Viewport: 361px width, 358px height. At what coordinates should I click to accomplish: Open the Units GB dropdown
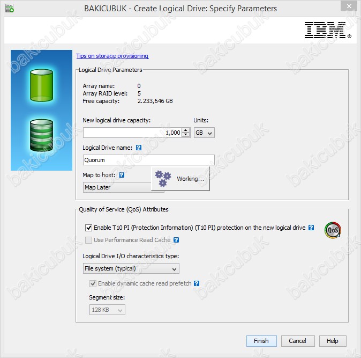click(x=204, y=133)
